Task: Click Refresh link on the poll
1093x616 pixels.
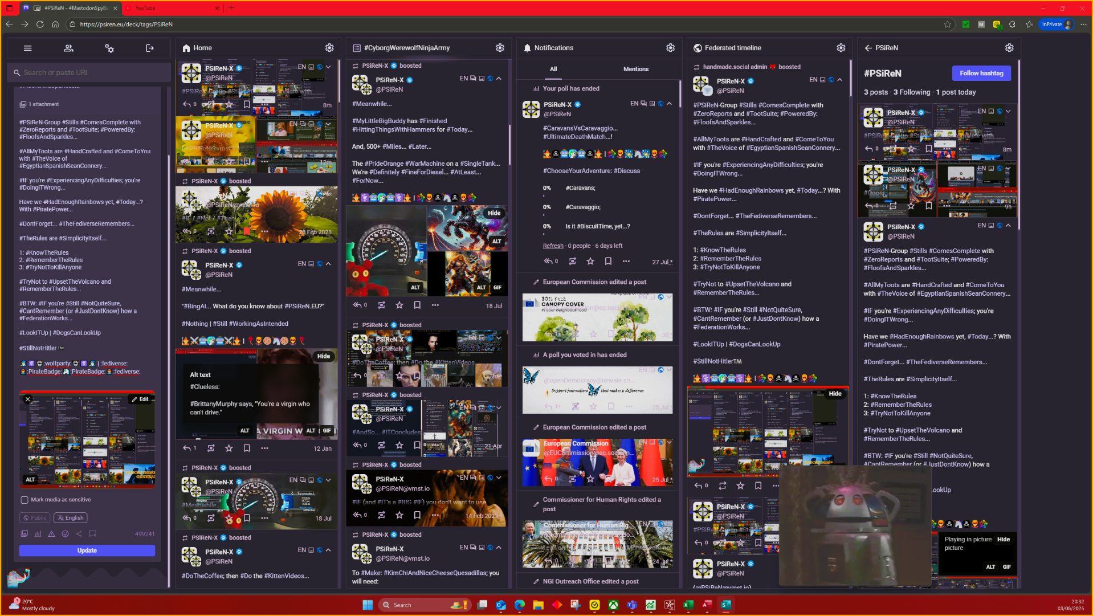Action: [553, 246]
